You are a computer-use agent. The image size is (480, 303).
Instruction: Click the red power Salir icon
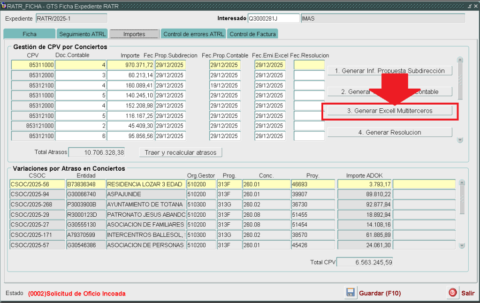click(452, 293)
